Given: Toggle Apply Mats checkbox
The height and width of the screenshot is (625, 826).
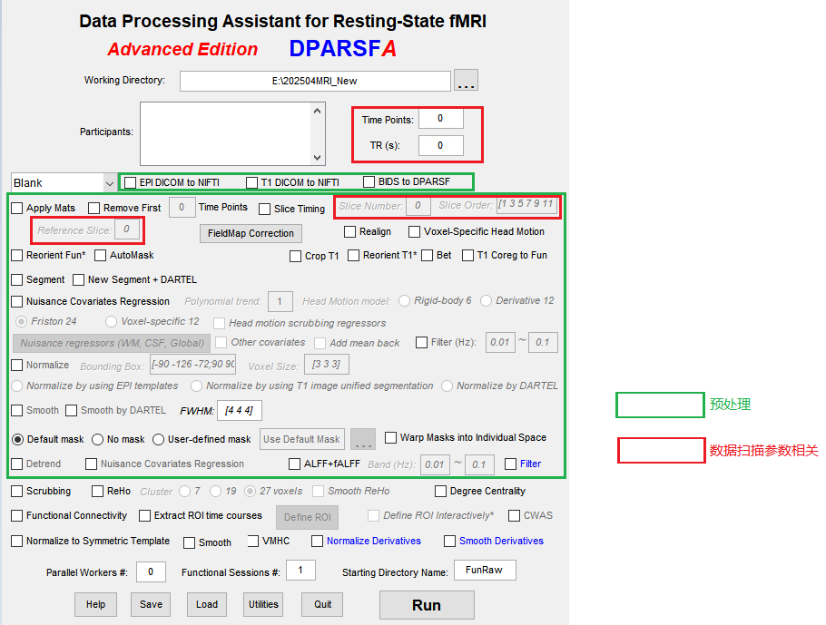Looking at the screenshot, I should 17,208.
